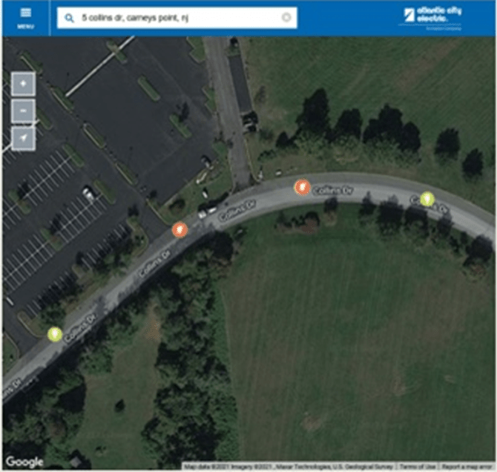Select the orange streetlight marker beside Collins Dr label
The width and height of the screenshot is (497, 472).
pyautogui.click(x=302, y=187)
